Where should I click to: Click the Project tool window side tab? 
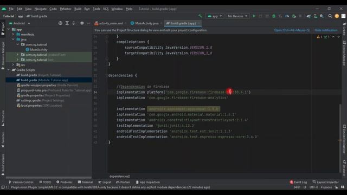click(x=3, y=28)
